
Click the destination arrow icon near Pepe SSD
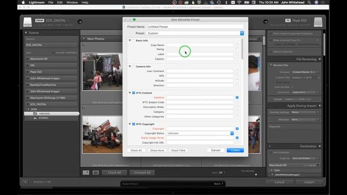point(265,22)
